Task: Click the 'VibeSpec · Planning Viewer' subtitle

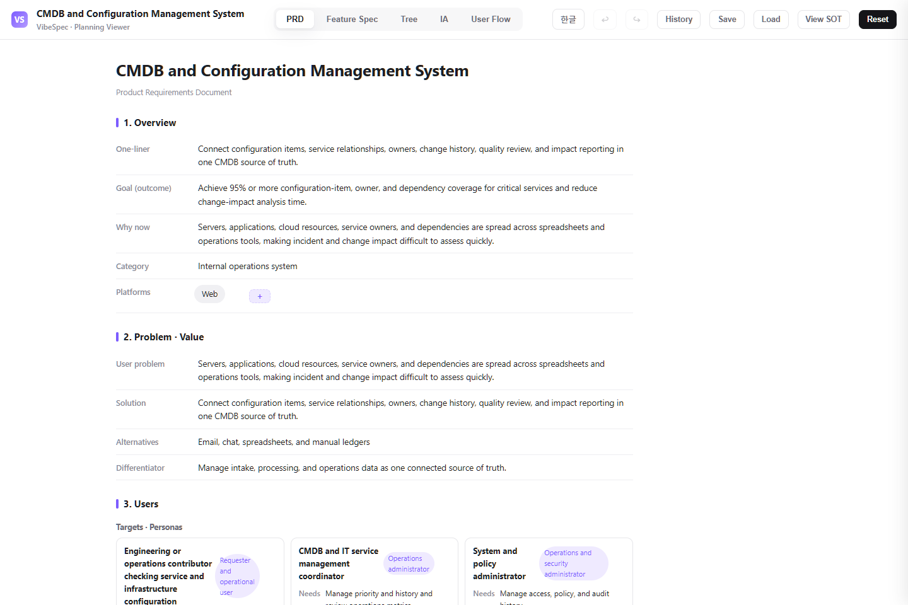Action: (83, 27)
